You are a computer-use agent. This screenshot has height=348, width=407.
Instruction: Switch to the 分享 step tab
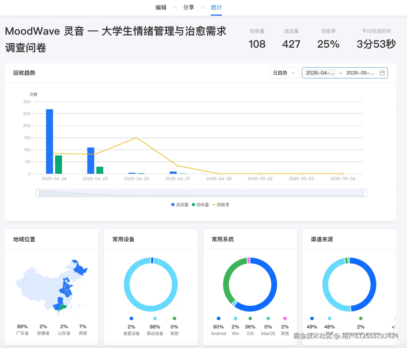coord(189,7)
